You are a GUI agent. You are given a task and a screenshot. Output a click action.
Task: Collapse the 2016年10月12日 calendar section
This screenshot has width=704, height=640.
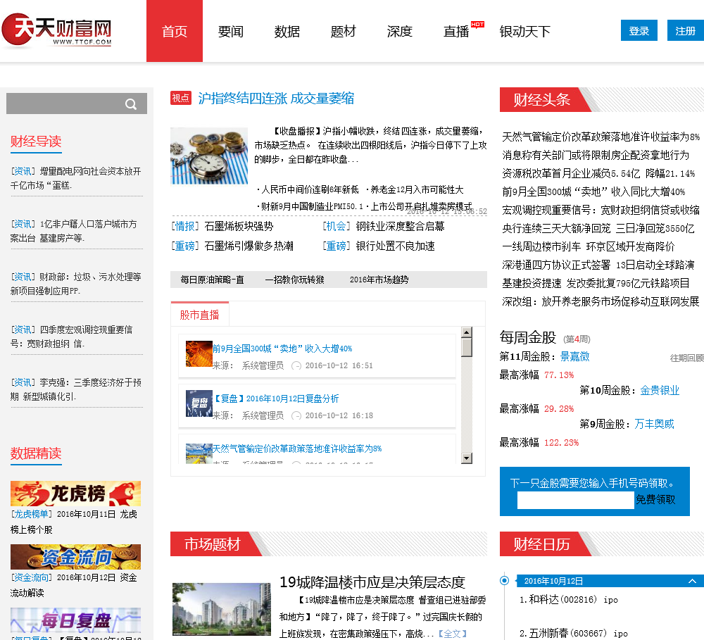coord(692,581)
